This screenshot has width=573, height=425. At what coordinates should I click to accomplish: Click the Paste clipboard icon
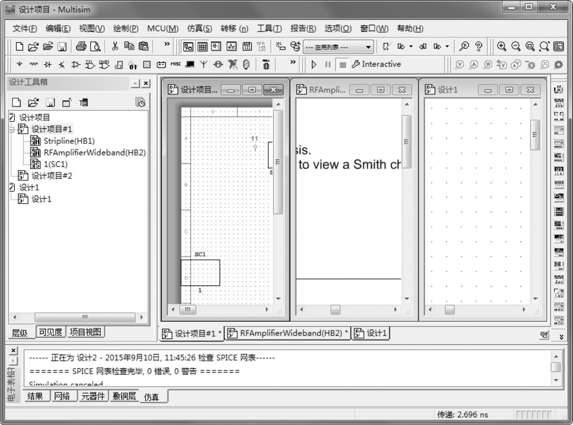pos(143,47)
